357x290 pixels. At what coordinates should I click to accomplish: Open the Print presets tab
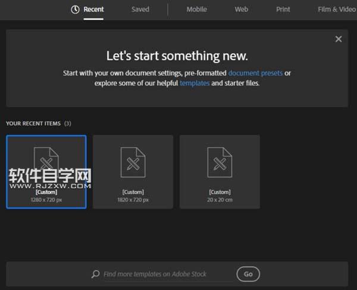pyautogui.click(x=283, y=10)
